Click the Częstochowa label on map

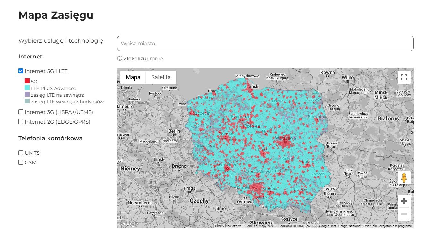coord(258,171)
